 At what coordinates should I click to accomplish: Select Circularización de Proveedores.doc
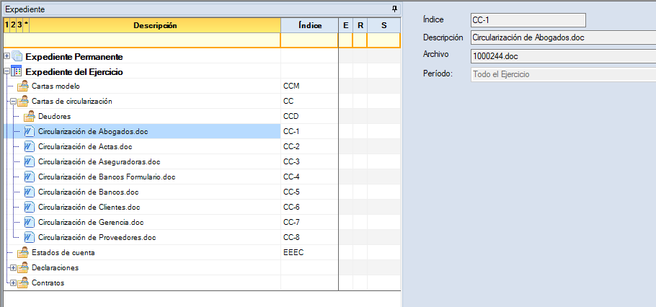coord(97,237)
